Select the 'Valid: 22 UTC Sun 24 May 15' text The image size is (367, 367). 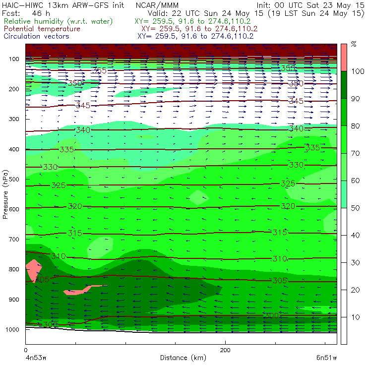(205, 13)
